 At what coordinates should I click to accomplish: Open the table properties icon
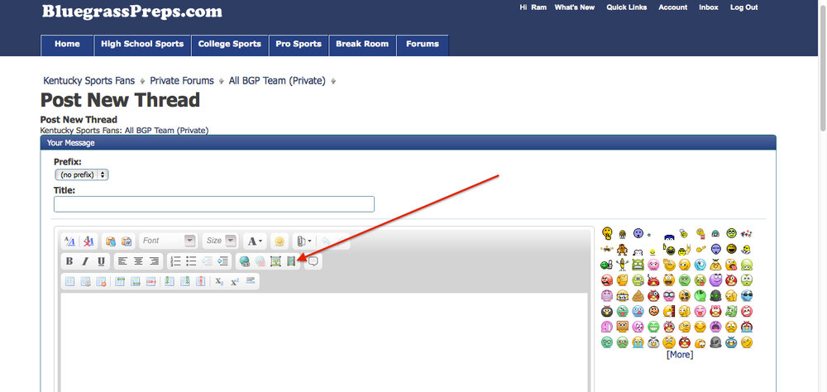(x=85, y=282)
